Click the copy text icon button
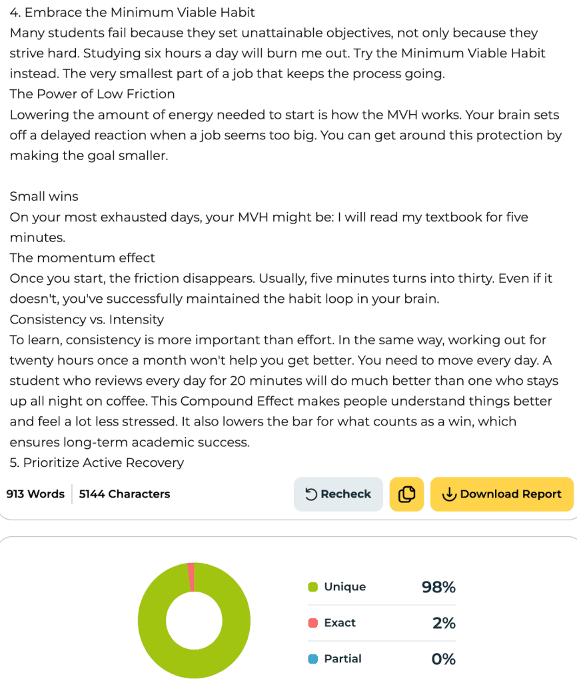Viewport: 577px width, 683px height. click(x=406, y=494)
